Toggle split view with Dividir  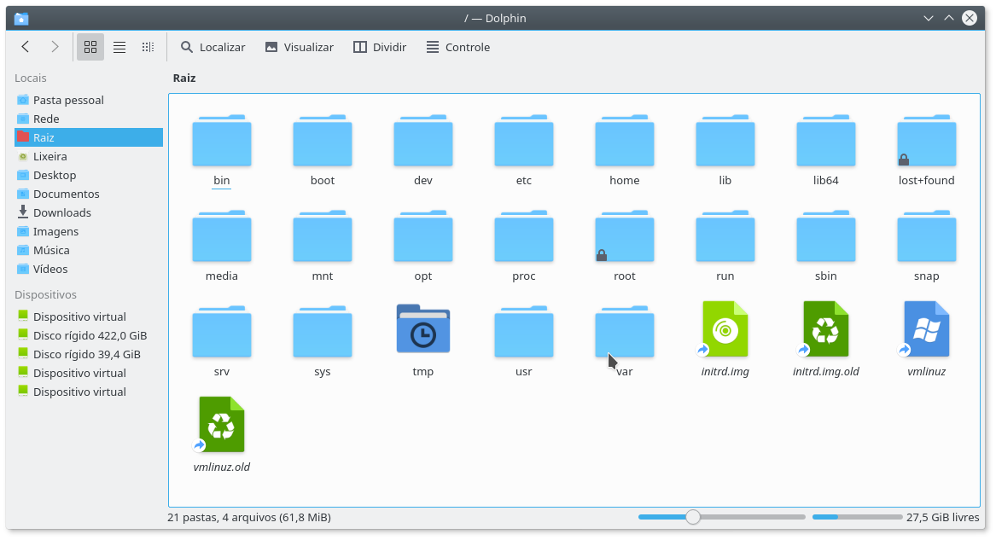(x=379, y=47)
